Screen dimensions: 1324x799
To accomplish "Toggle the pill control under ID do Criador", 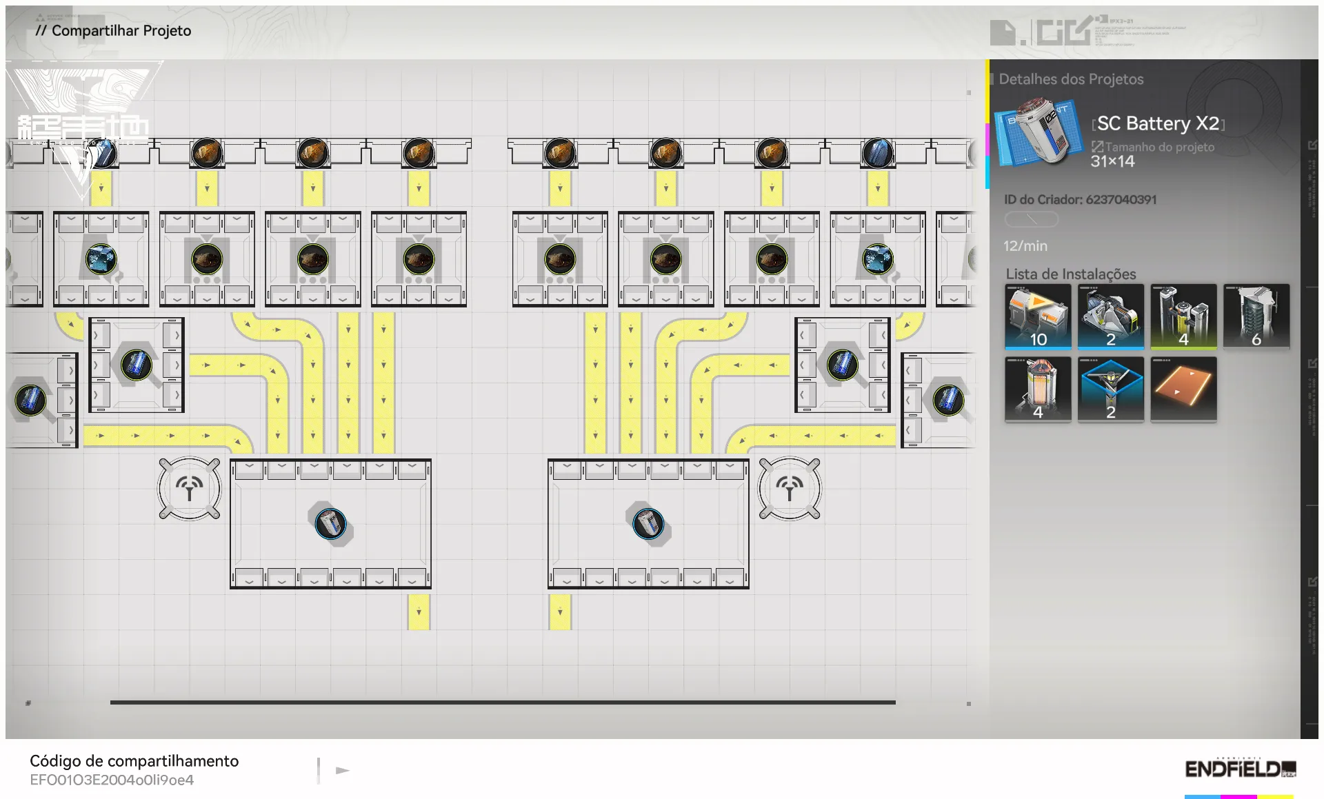I will (x=1031, y=219).
